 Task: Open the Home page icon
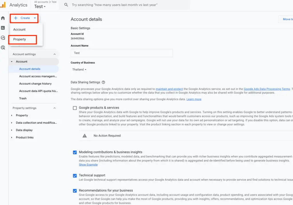coord(3,18)
